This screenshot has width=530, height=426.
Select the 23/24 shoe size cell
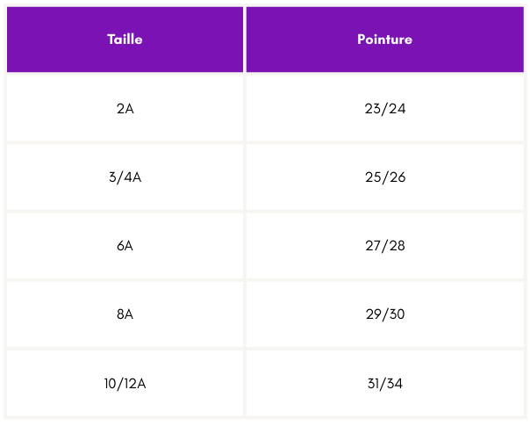(384, 109)
